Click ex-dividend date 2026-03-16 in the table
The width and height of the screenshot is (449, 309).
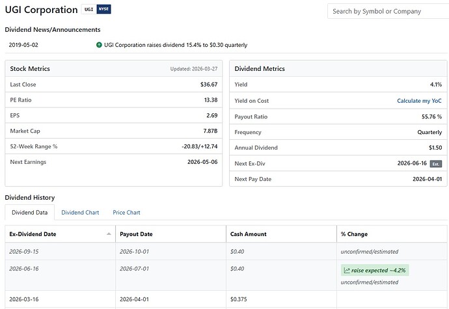24,299
